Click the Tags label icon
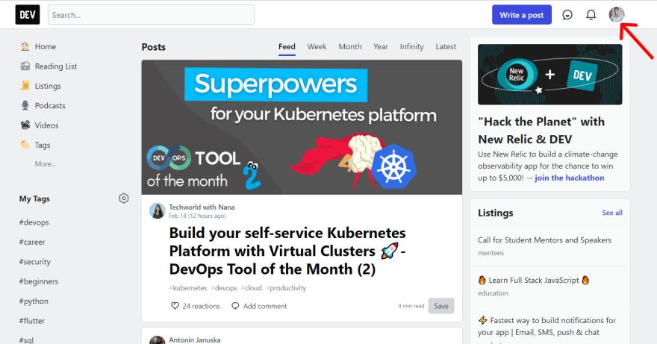This screenshot has width=657, height=344. click(x=25, y=145)
